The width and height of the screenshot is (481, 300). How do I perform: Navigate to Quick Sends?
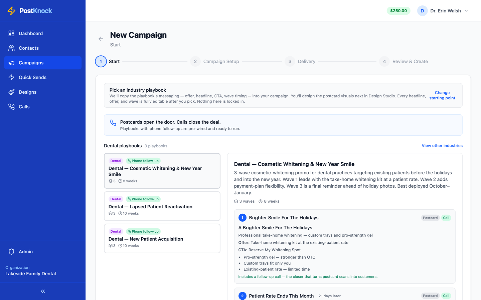pyautogui.click(x=43, y=77)
